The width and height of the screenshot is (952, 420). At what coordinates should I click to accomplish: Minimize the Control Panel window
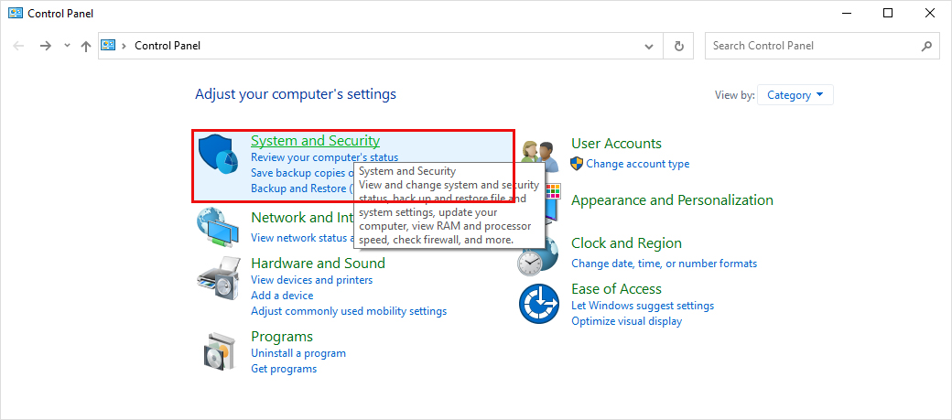point(847,13)
